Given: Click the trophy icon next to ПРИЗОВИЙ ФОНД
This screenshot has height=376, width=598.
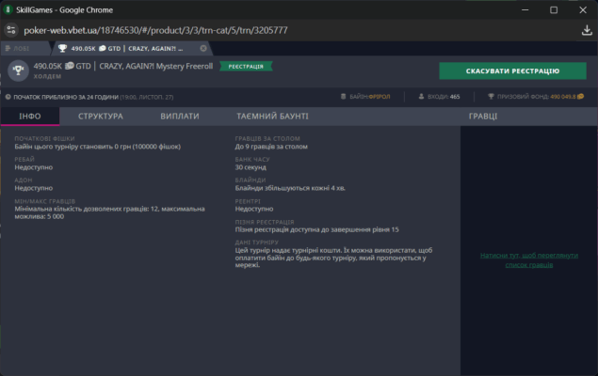Looking at the screenshot, I should coord(491,96).
